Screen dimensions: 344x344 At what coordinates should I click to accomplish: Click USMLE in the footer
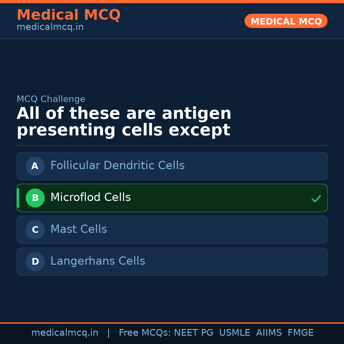tap(234, 333)
